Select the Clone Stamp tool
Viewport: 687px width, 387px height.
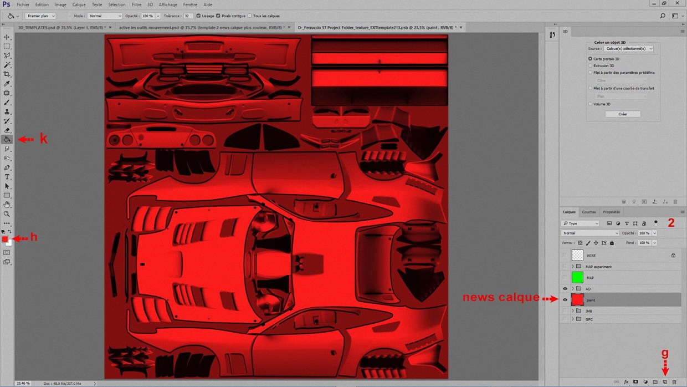[x=7, y=111]
